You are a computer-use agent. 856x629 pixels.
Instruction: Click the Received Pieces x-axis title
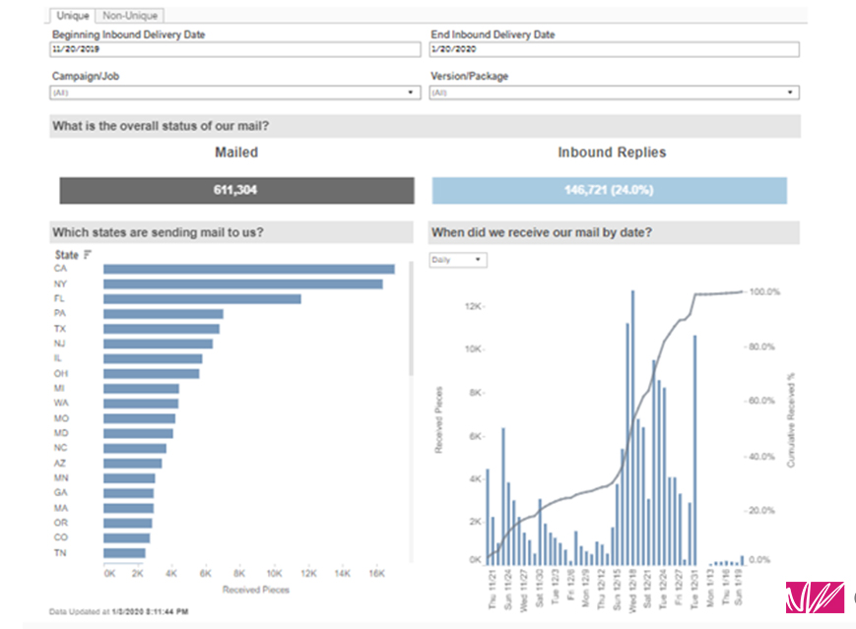click(255, 590)
